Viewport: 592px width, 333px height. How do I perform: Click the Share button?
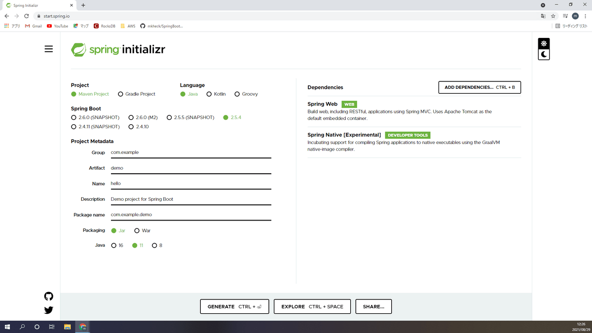[x=373, y=306]
